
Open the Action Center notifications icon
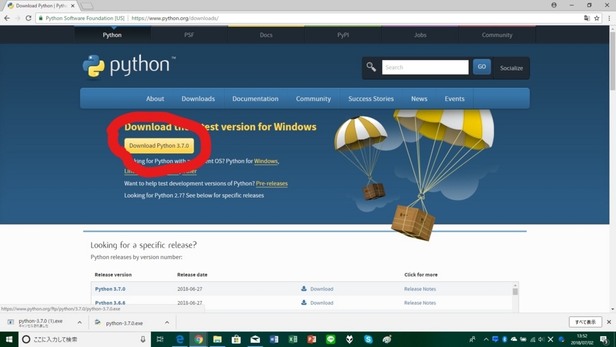(x=603, y=339)
